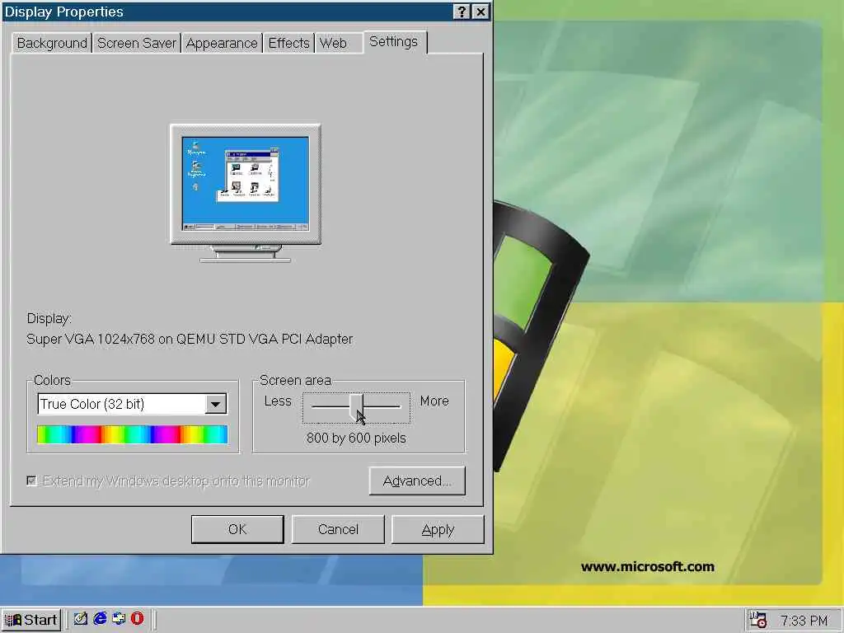Open the Start menu
Viewport: 844px width, 633px height.
coord(31,620)
